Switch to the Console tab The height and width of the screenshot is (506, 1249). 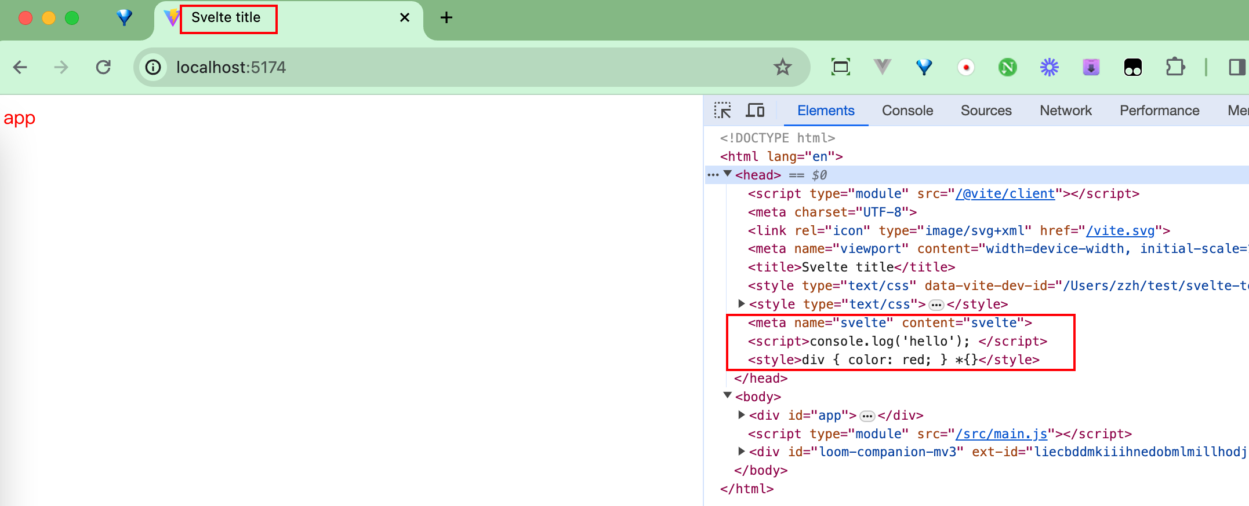point(907,111)
